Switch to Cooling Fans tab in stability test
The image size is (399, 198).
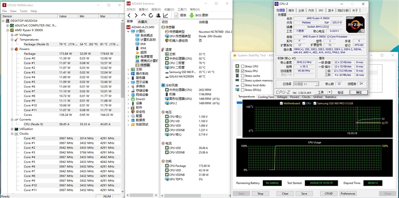click(x=266, y=97)
